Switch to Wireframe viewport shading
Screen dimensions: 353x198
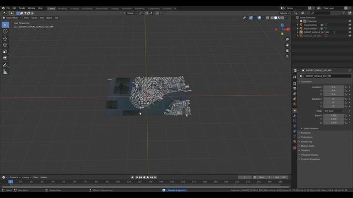272,18
